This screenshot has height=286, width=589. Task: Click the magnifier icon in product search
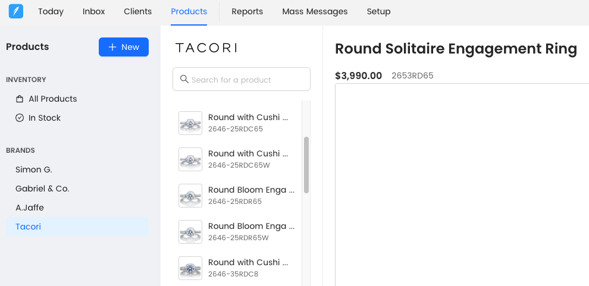184,79
